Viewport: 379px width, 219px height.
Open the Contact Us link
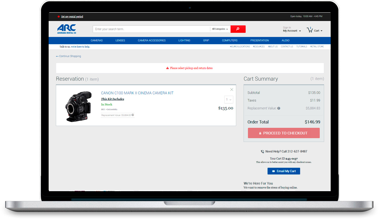click(x=287, y=46)
